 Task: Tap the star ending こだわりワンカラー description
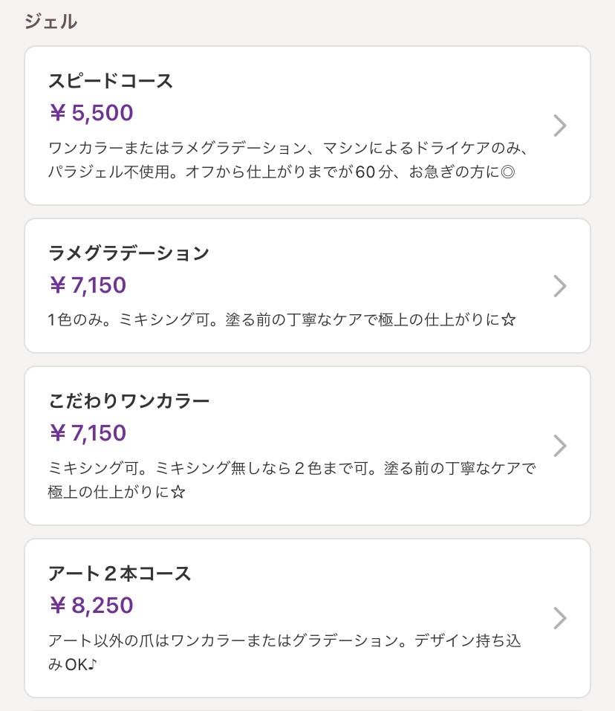pos(178,493)
